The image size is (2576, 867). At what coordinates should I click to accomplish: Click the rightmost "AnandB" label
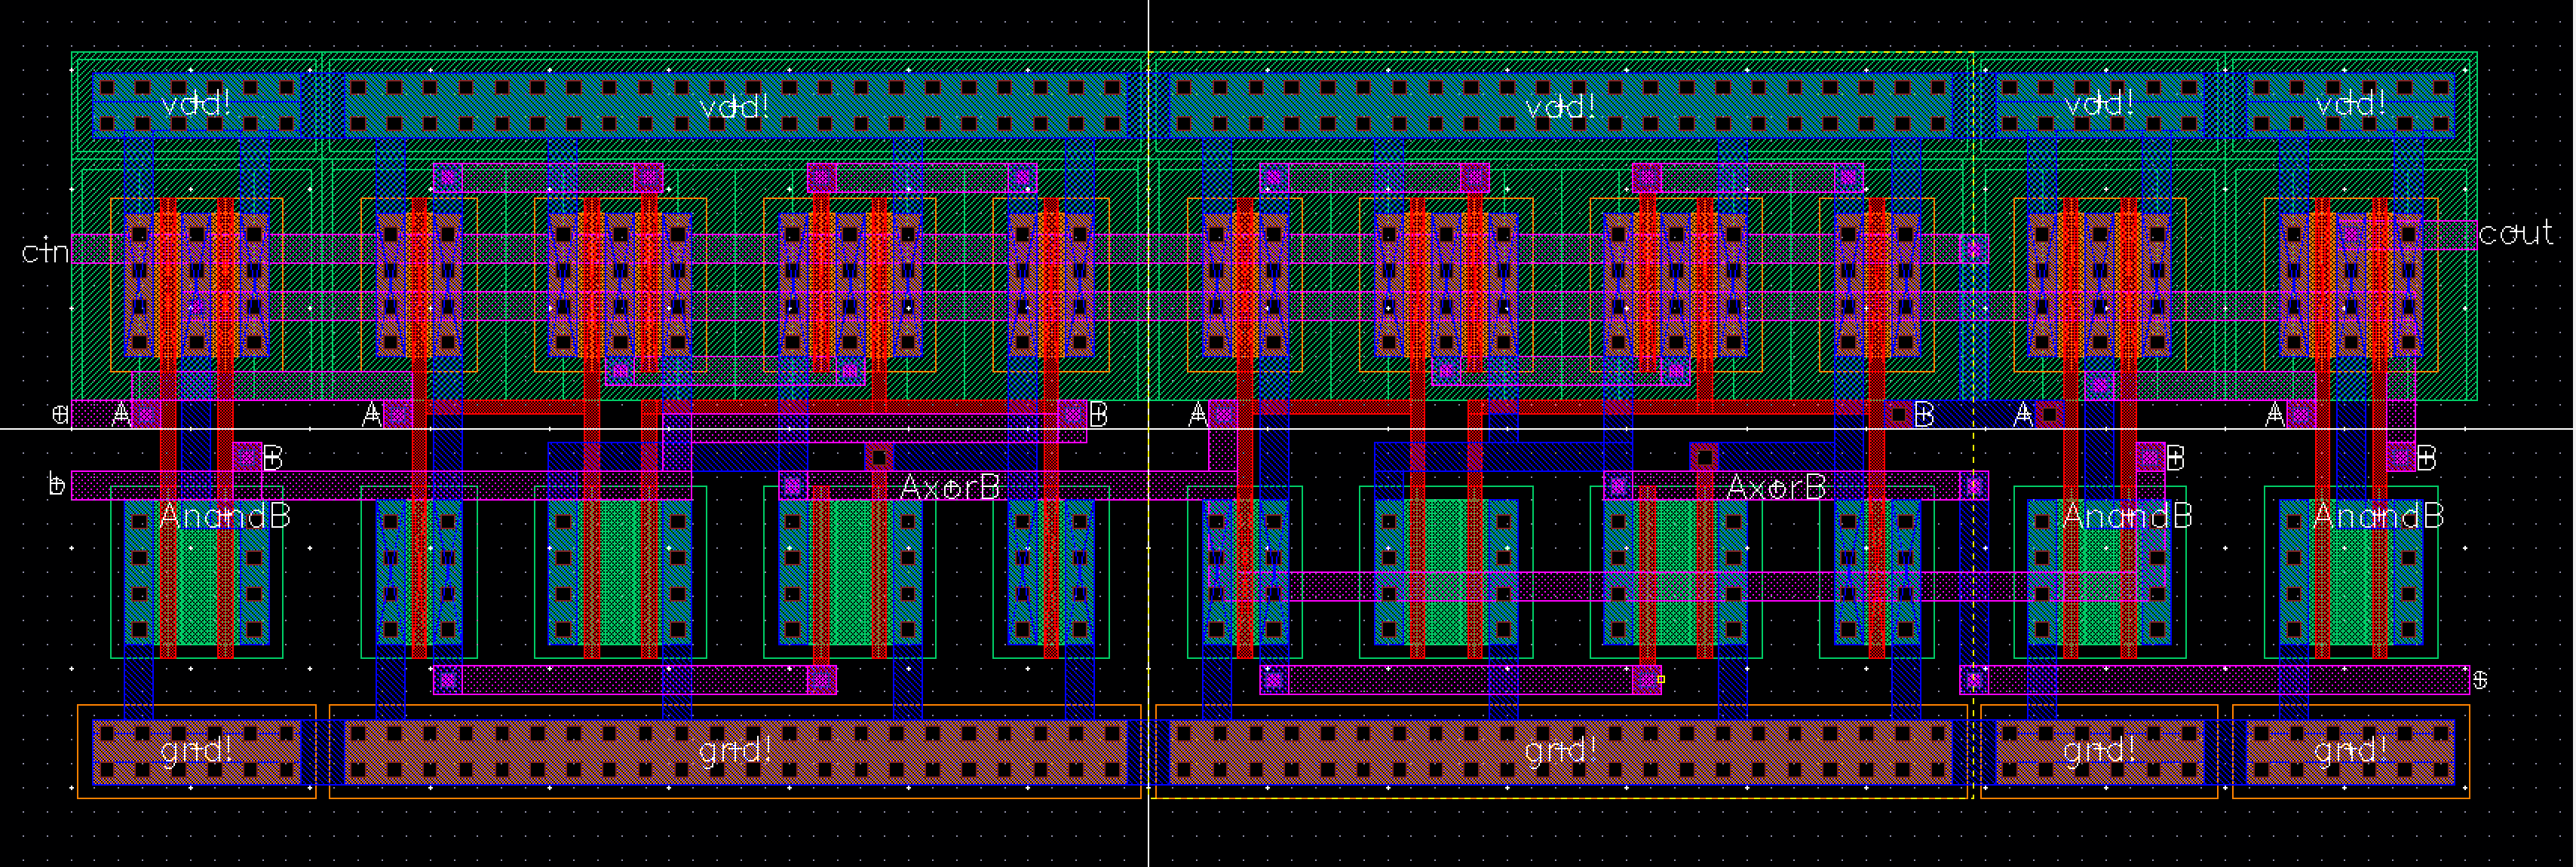click(x=2379, y=517)
